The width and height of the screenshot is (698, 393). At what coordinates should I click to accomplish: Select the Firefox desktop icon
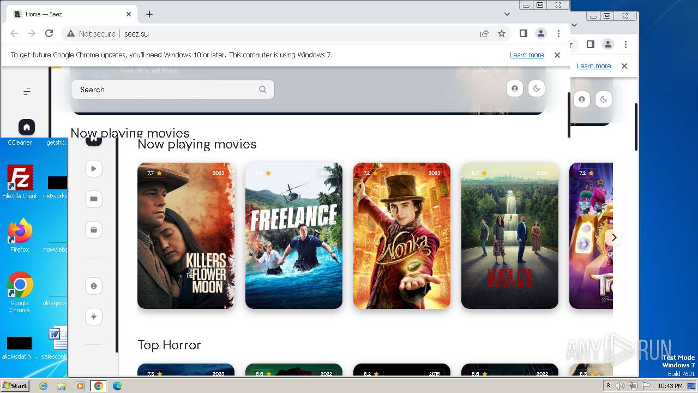(x=20, y=236)
